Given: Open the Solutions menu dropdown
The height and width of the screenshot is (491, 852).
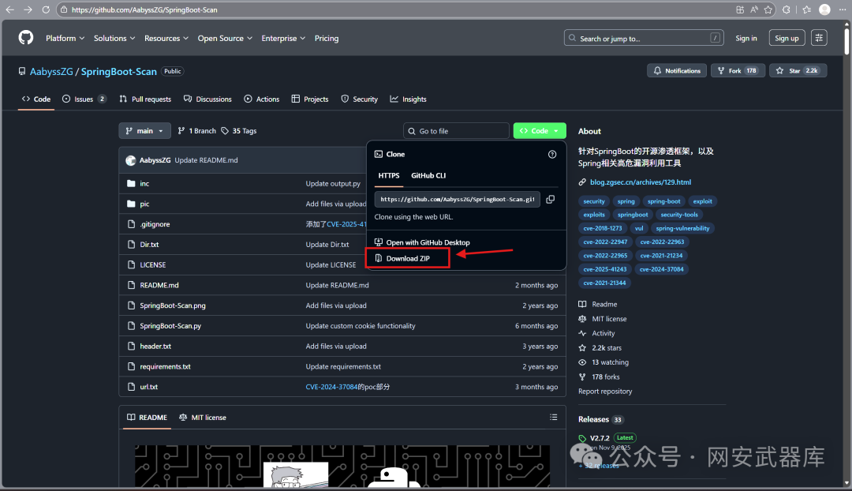Looking at the screenshot, I should (114, 37).
